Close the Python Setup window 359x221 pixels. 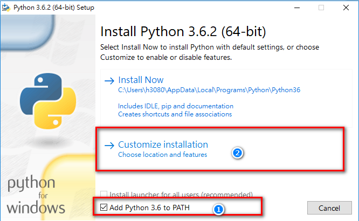click(346, 8)
